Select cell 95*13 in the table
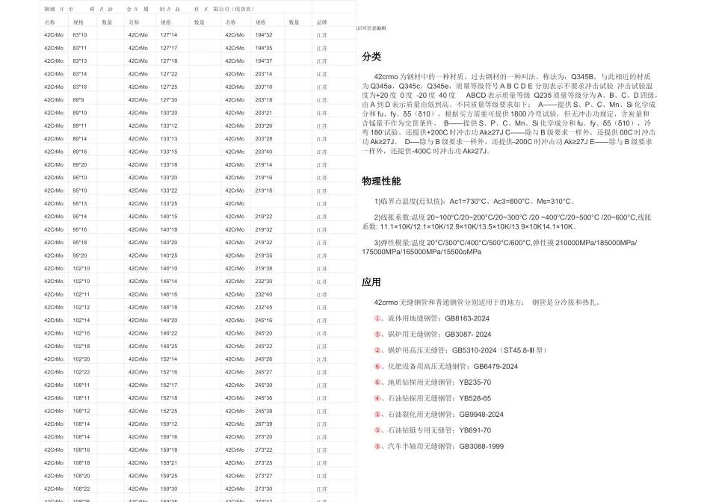The height and width of the screenshot is (502, 710). point(80,204)
